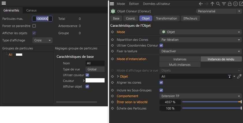Click the up arrow navigation icon
The height and width of the screenshot is (123, 243).
212,4
